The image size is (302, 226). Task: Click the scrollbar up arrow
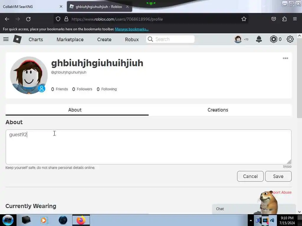[x=299, y=36]
